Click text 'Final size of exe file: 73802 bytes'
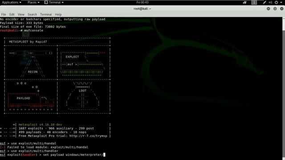 tap(33, 27)
